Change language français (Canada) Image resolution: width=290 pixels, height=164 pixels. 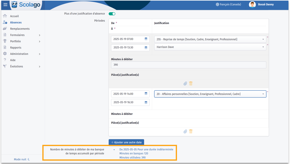(230, 5)
